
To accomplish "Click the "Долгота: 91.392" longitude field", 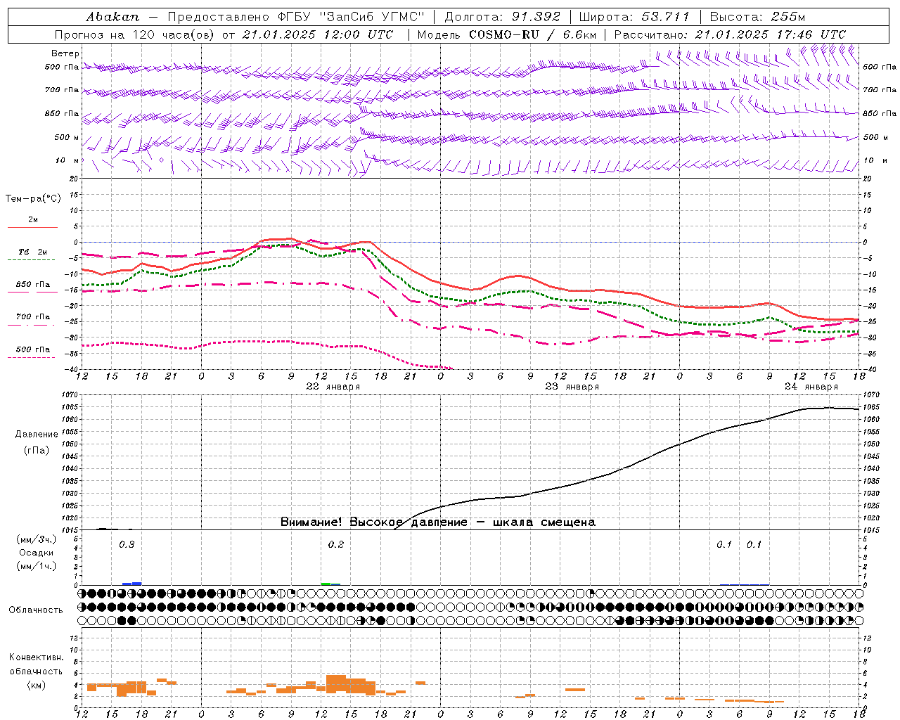I will tap(503, 17).
